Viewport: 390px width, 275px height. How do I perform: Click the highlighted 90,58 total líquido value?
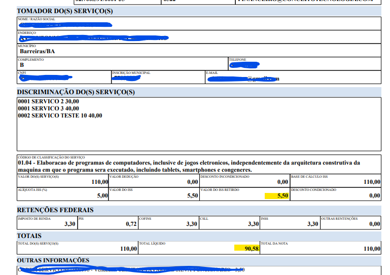click(252, 249)
